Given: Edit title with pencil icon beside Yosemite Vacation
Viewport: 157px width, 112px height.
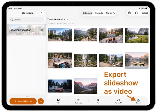Looking at the screenshot, I should tap(68, 19).
